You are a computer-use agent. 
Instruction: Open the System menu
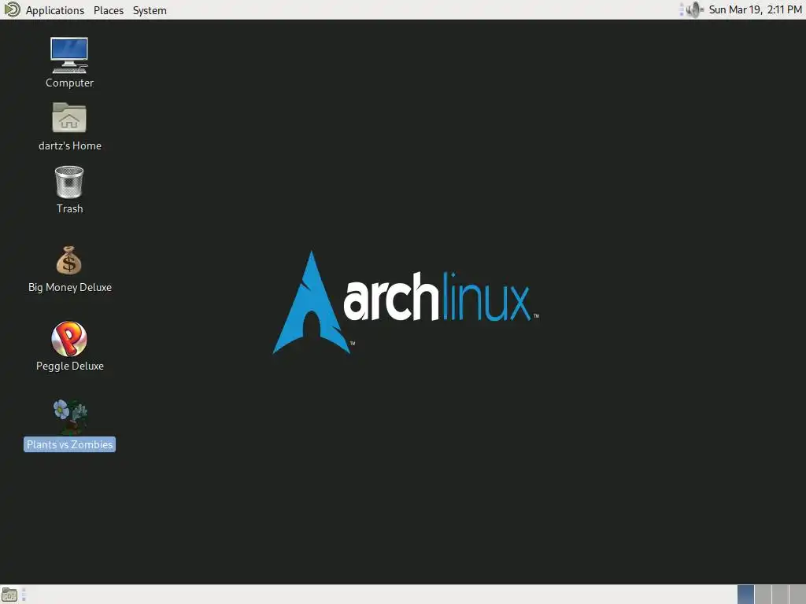click(x=150, y=10)
